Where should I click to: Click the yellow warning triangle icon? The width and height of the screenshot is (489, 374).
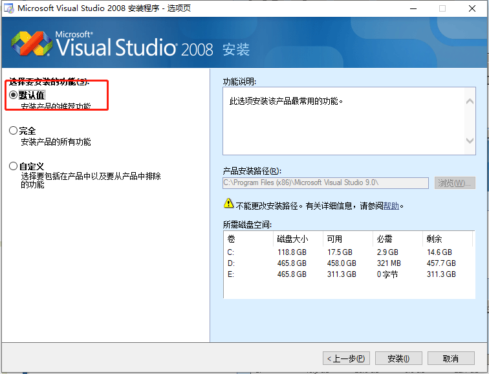click(228, 203)
